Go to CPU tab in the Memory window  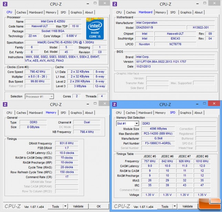[9, 113]
